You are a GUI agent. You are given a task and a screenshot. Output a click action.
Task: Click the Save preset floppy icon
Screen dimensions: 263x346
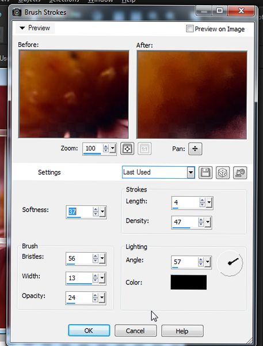pyautogui.click(x=205, y=172)
